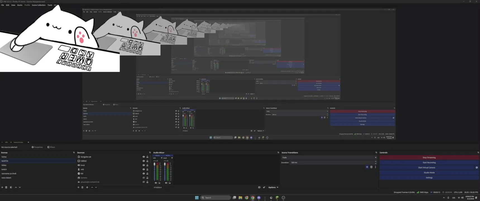Pop out the Scenes dock
This screenshot has height=201, width=480.
[x=74, y=153]
